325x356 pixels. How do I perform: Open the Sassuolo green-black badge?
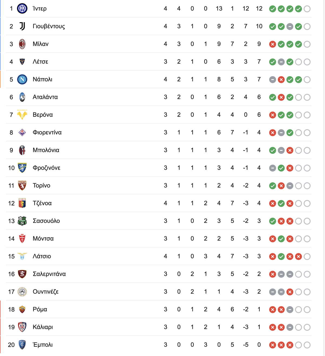coord(22,221)
